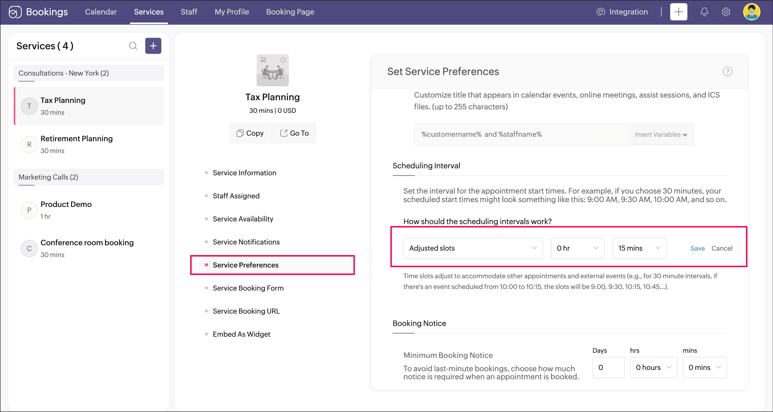This screenshot has width=773, height=412.
Task: Open the My Profile tab
Action: (x=232, y=12)
